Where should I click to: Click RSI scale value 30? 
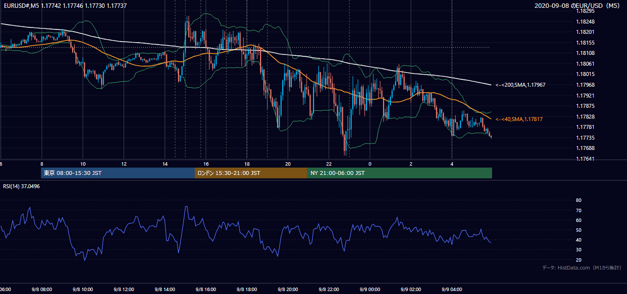[578, 250]
